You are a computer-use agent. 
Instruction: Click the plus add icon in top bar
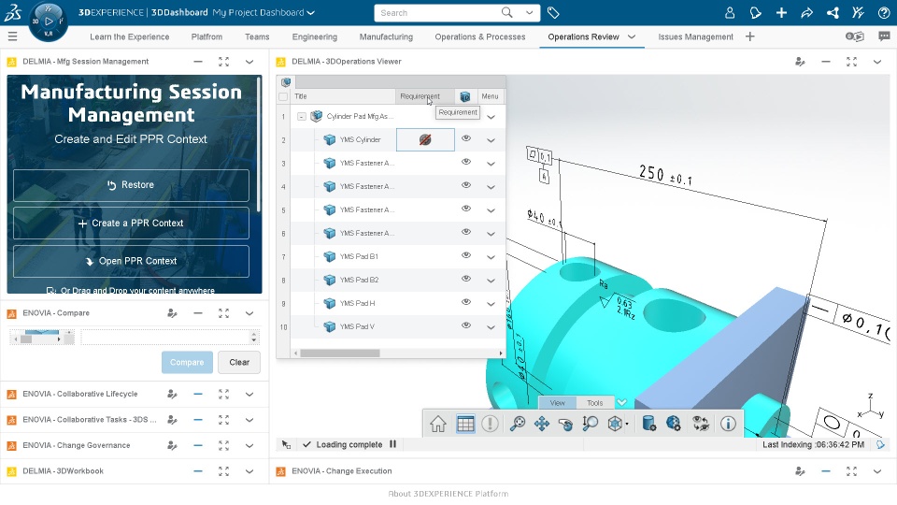pyautogui.click(x=781, y=12)
